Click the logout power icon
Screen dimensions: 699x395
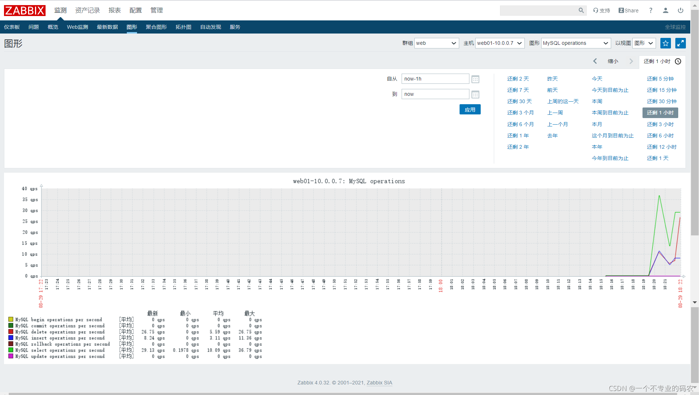pyautogui.click(x=680, y=11)
